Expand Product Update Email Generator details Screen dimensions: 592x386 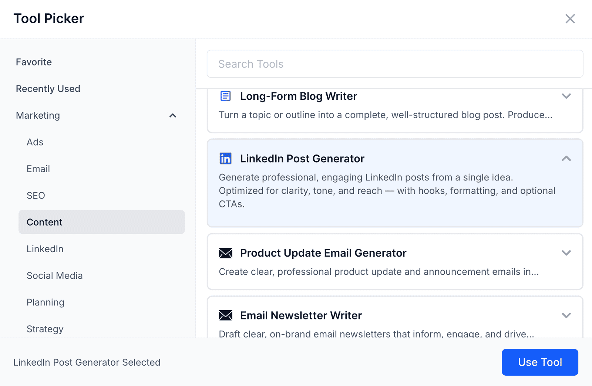coord(566,253)
